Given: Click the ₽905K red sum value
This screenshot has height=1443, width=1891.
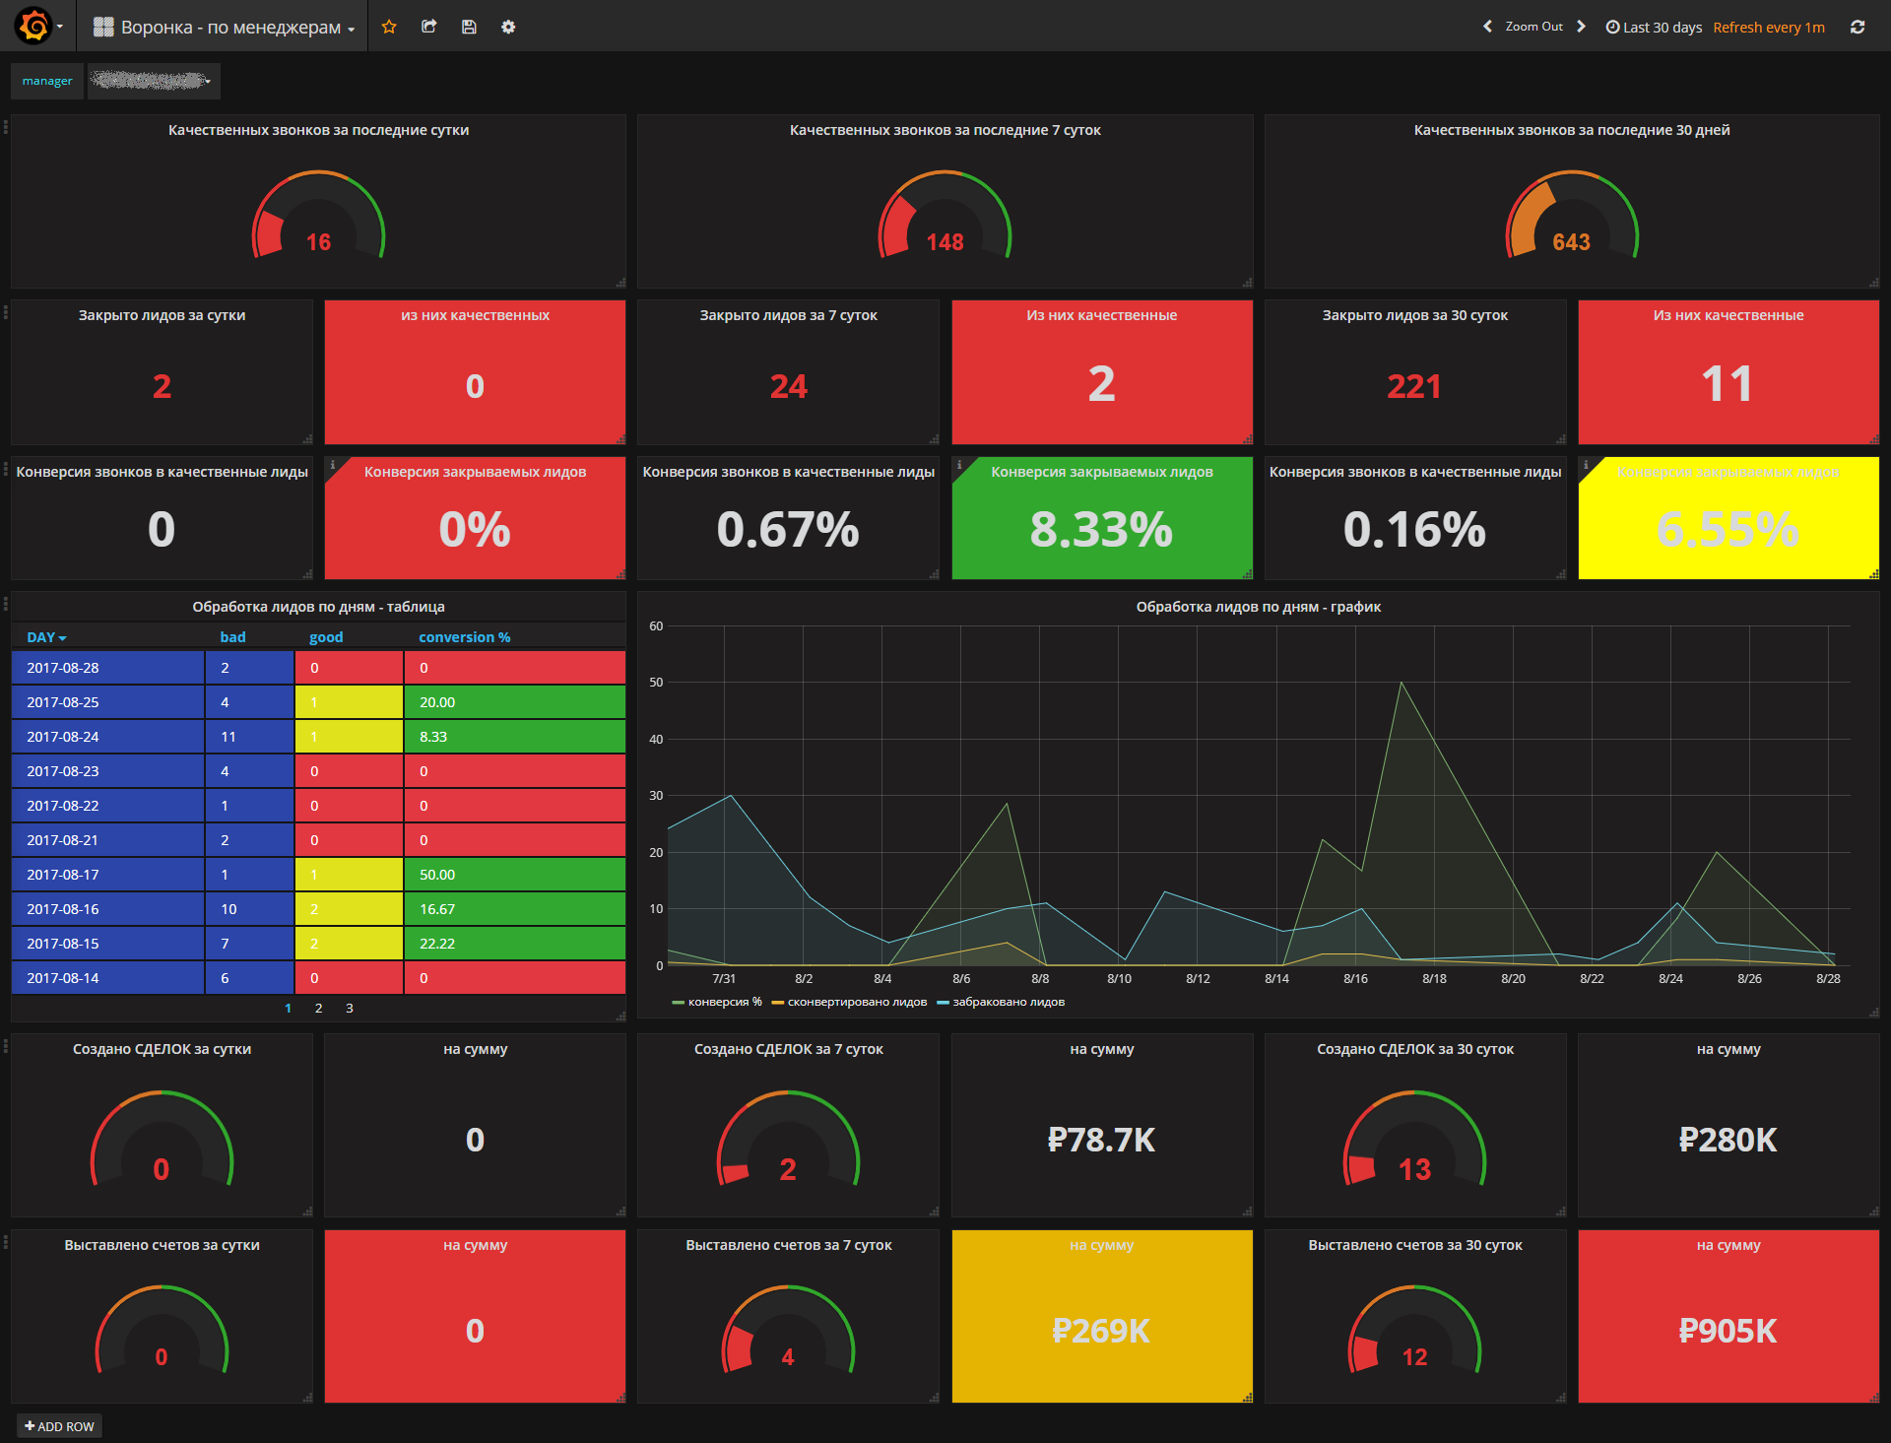Looking at the screenshot, I should [x=1728, y=1331].
